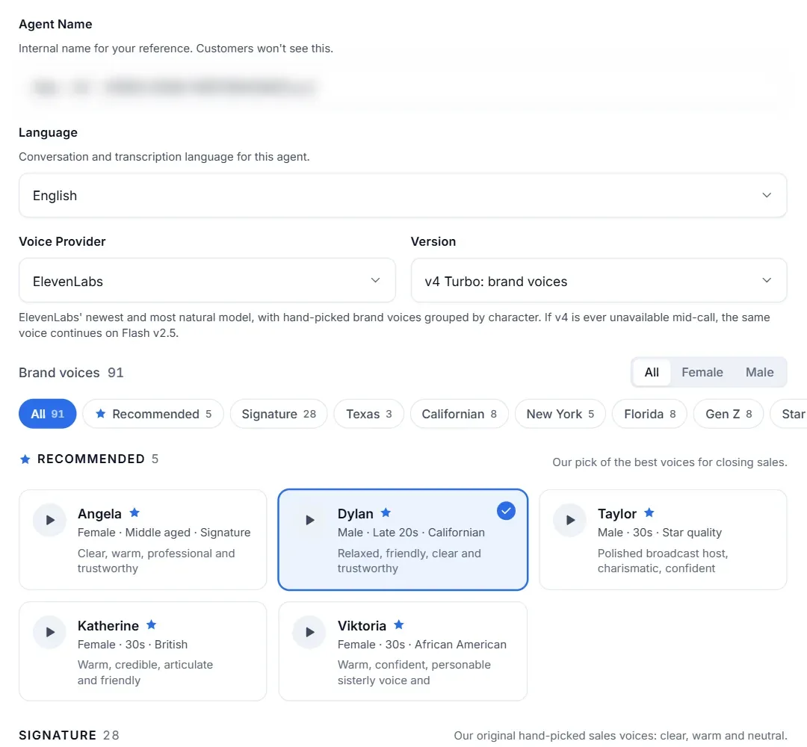Click text 'Female · 30s · African American'
The width and height of the screenshot is (807, 747).
[422, 644]
